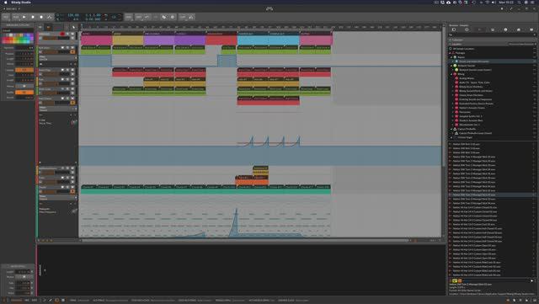The height and width of the screenshot is (304, 539).
Task: Click the second browser category icon in browser panel
Action: pyautogui.click(x=467, y=29)
